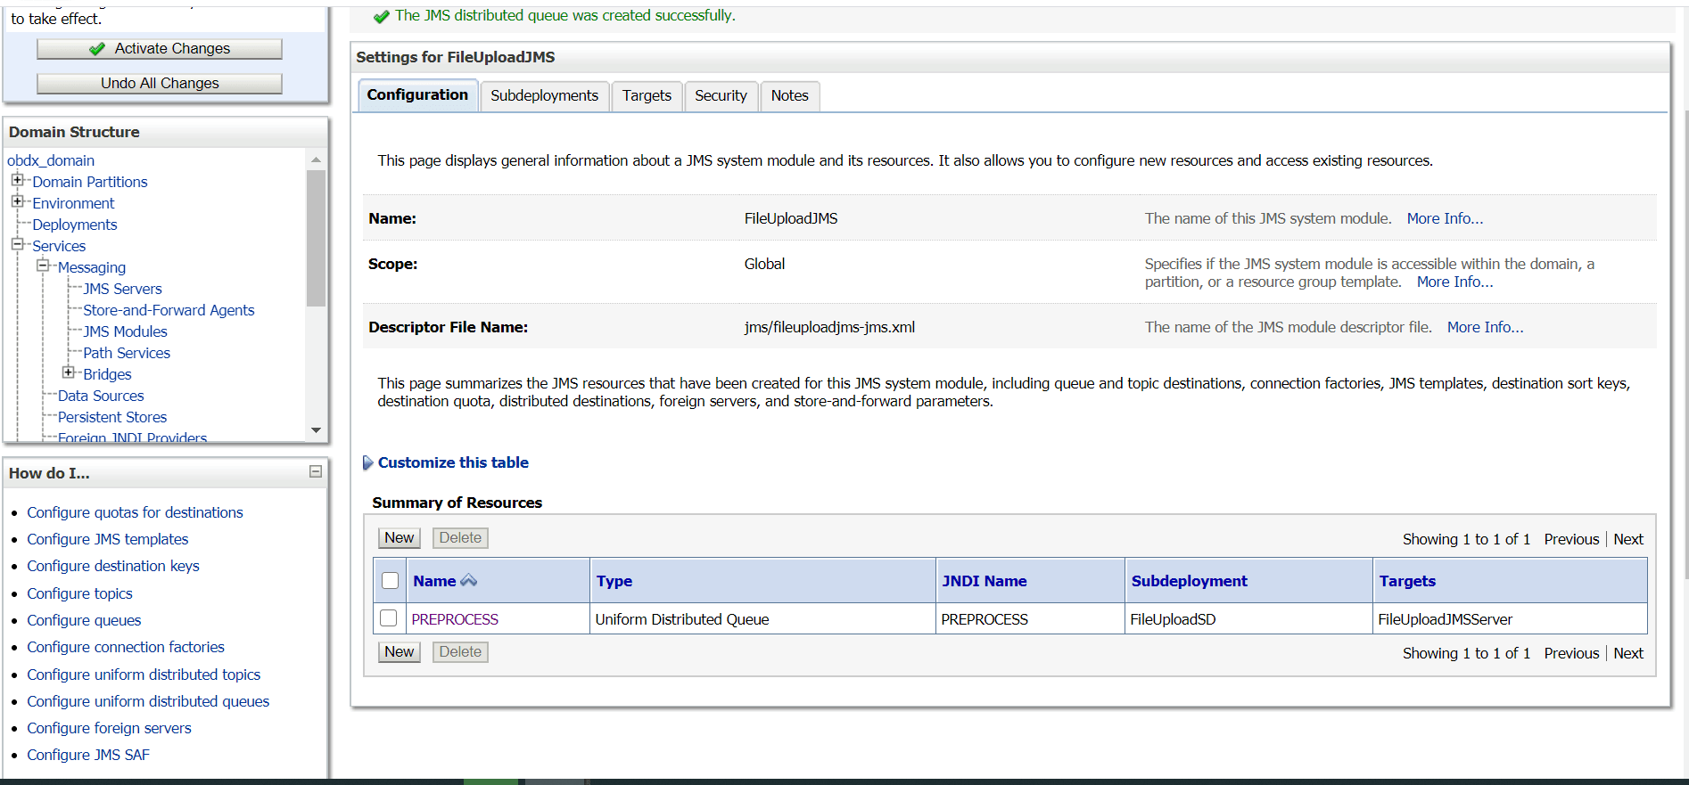Click Delete button below resources table
This screenshot has height=785, width=1689.
[x=460, y=652]
